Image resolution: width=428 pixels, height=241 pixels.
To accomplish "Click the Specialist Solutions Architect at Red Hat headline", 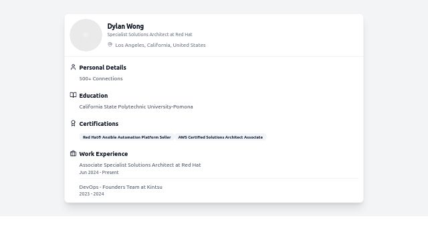I will (x=150, y=34).
